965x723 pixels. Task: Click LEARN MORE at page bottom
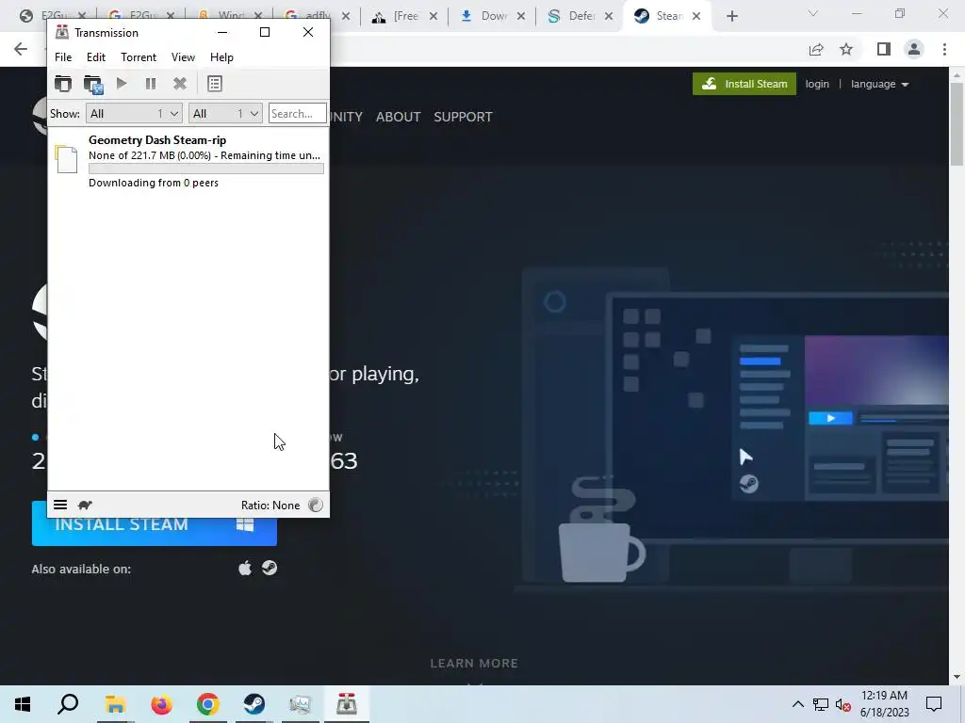point(474,664)
